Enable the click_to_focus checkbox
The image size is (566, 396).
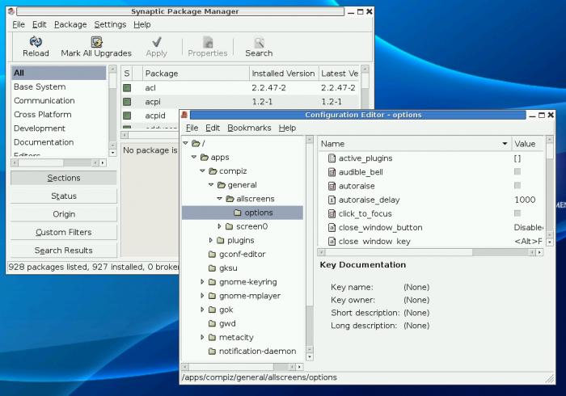click(517, 213)
